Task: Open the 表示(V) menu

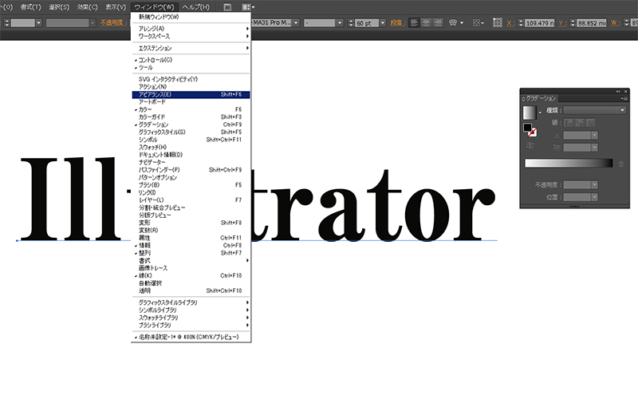Action: point(116,7)
